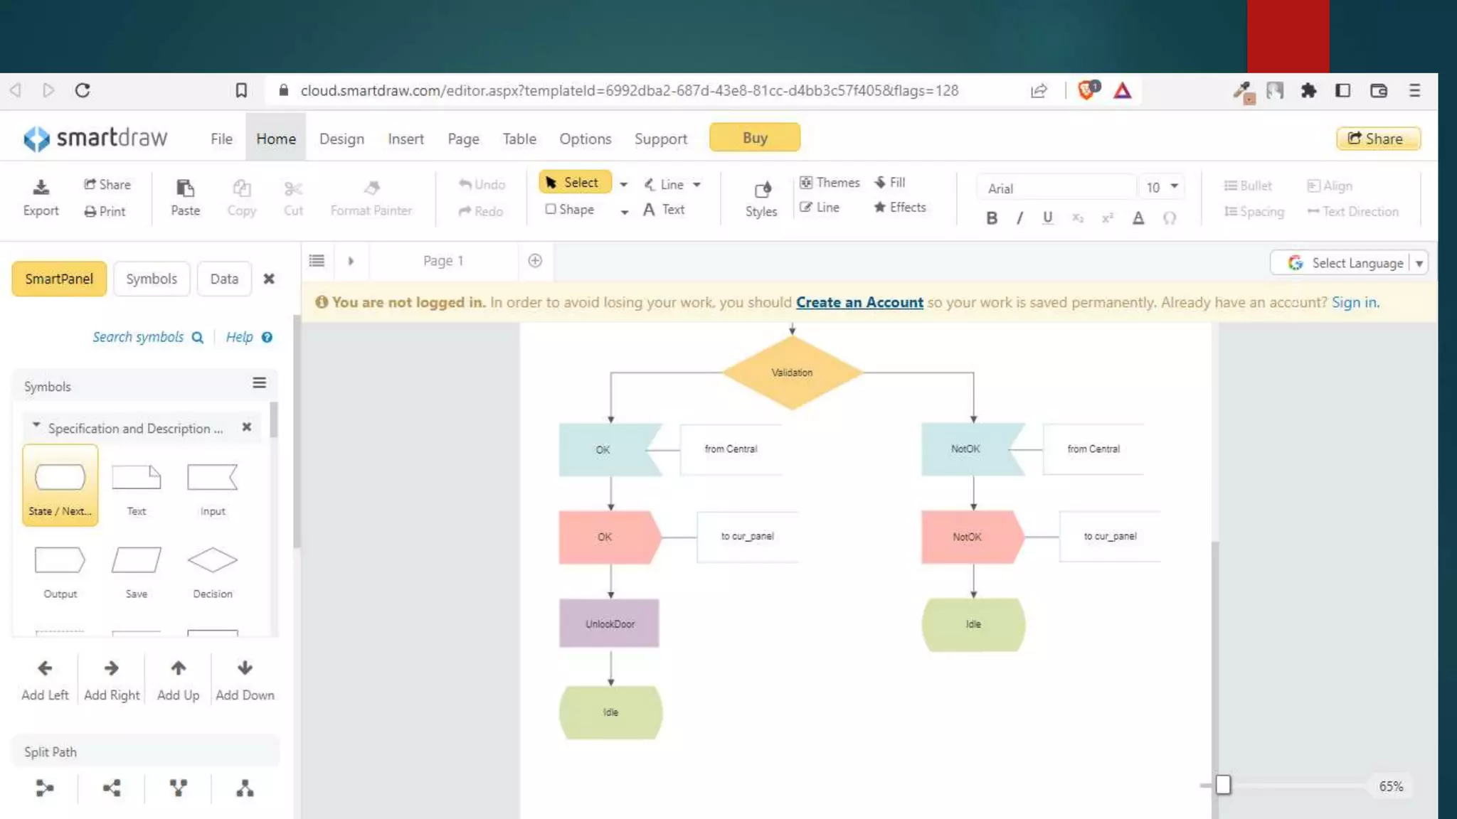The width and height of the screenshot is (1457, 819).
Task: Toggle underline text formatting
Action: point(1047,218)
